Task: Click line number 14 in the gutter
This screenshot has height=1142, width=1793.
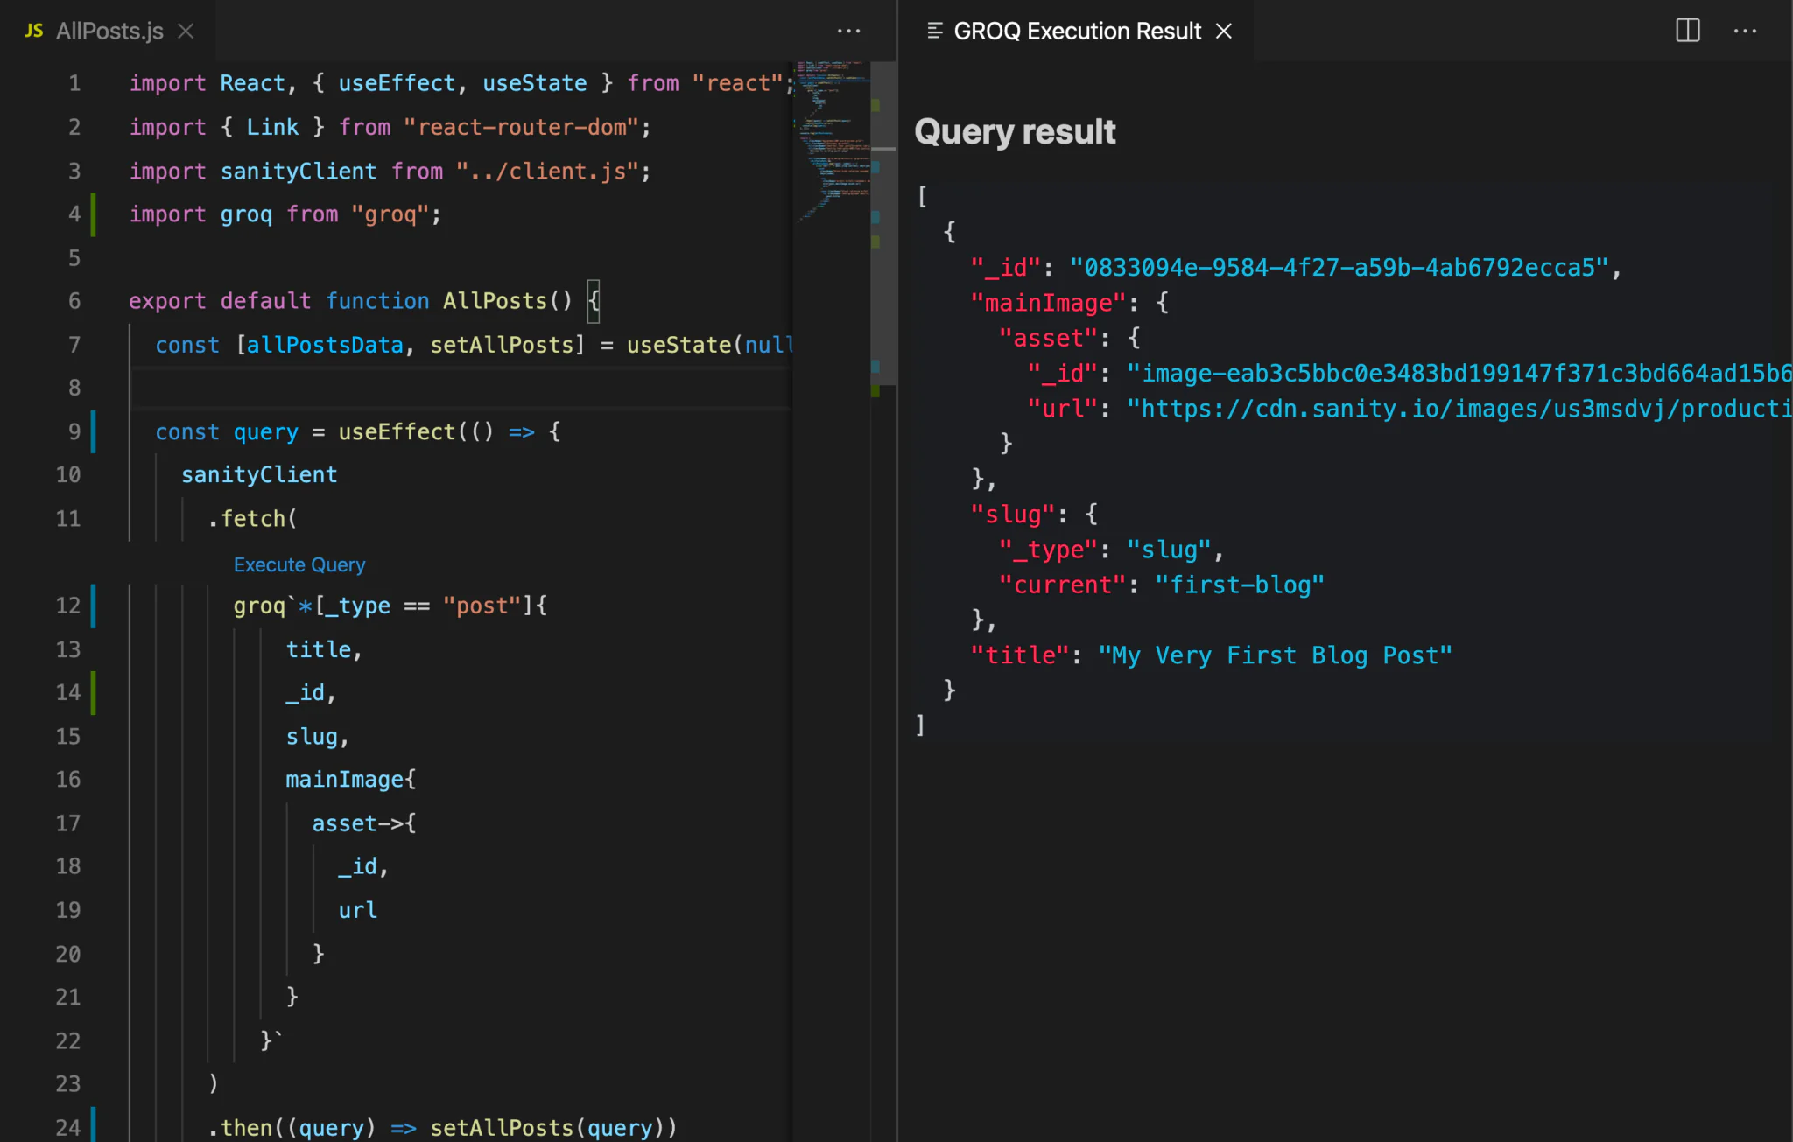Action: pos(67,692)
